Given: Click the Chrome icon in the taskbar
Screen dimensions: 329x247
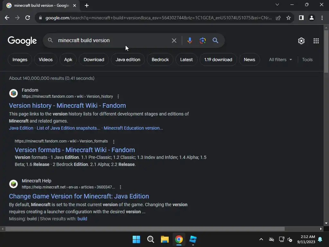Looking at the screenshot, I should 179,239.
